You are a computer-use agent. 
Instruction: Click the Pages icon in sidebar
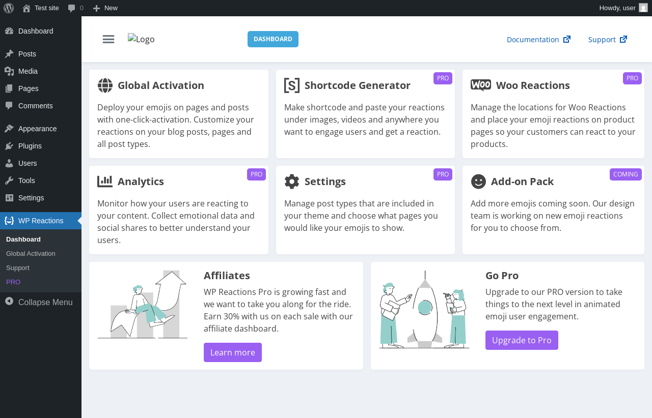[9, 88]
